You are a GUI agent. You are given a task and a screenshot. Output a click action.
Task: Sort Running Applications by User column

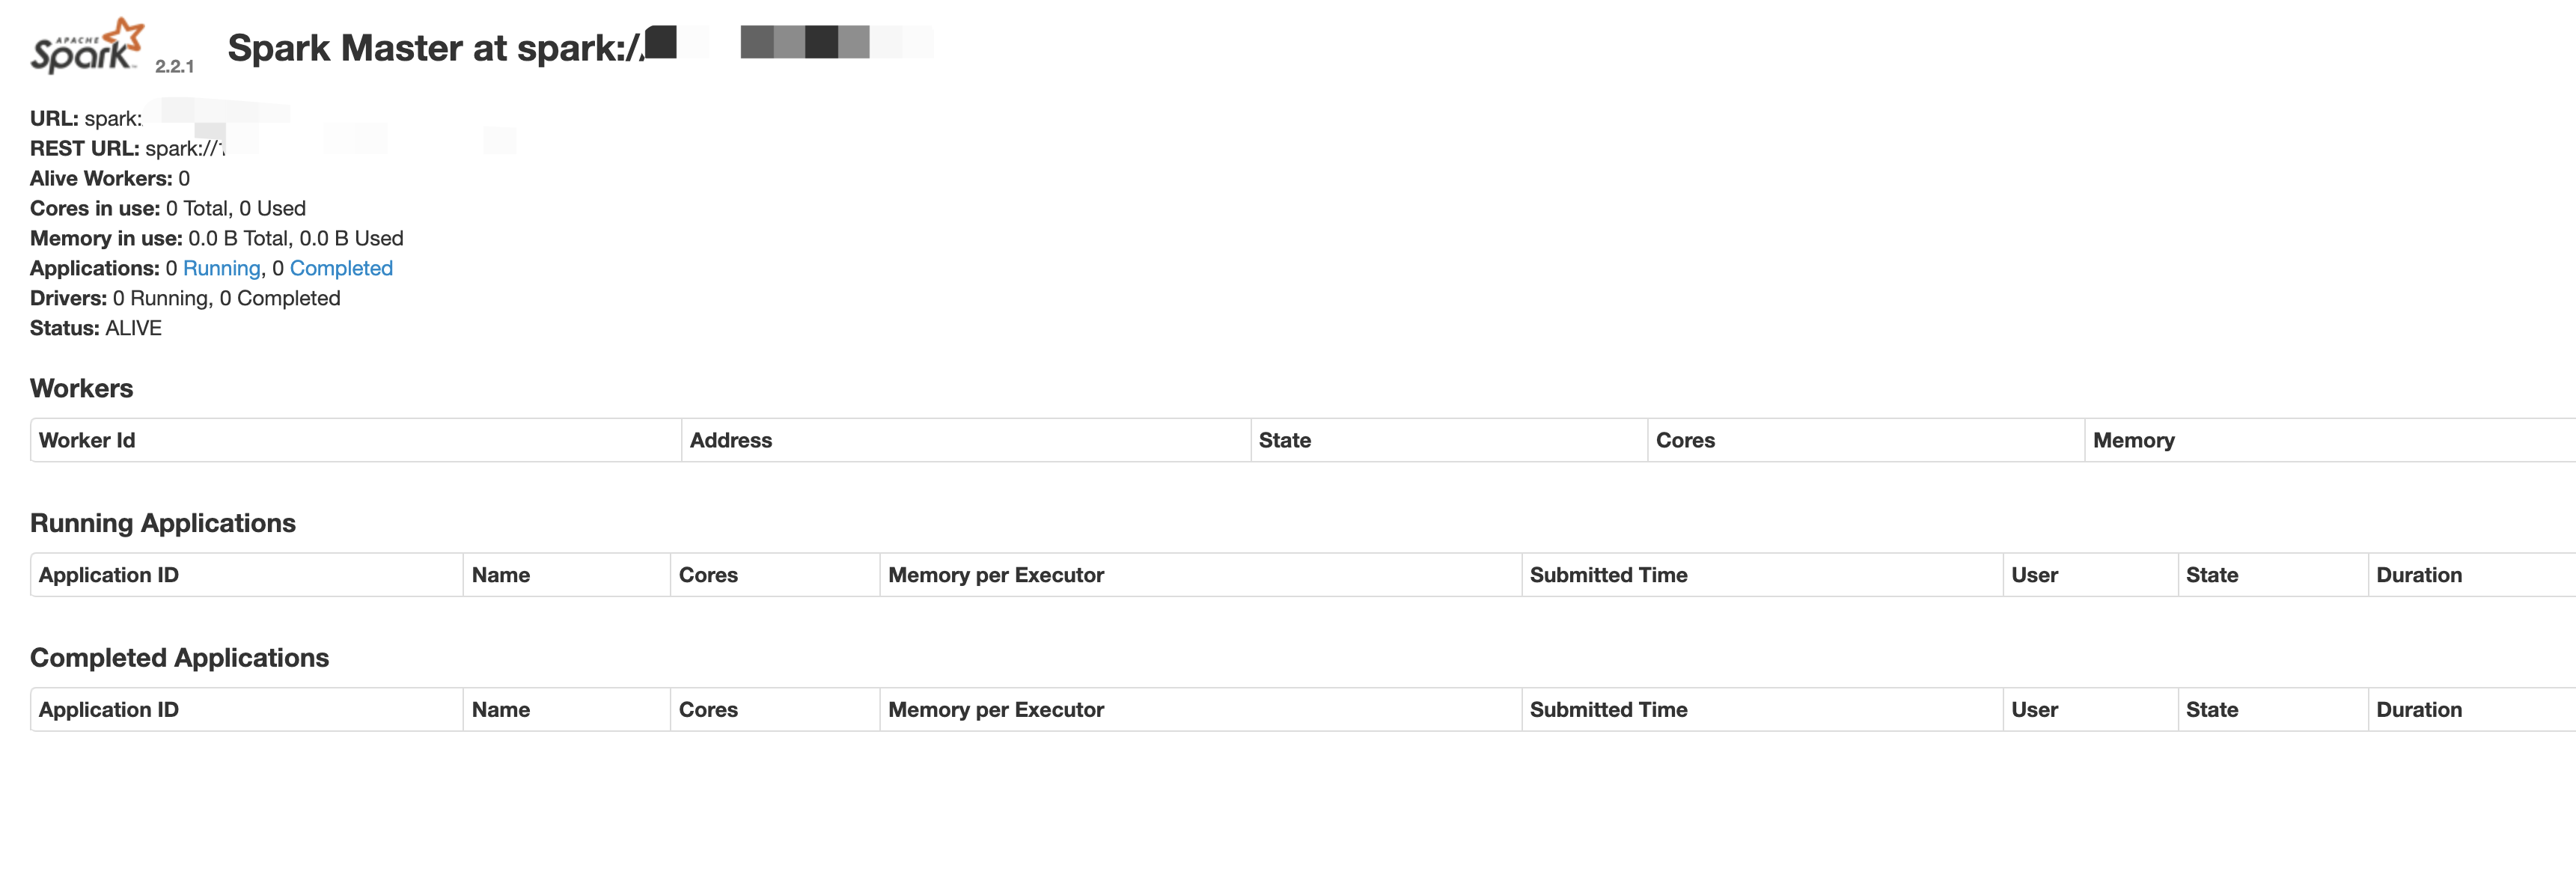tap(2034, 575)
